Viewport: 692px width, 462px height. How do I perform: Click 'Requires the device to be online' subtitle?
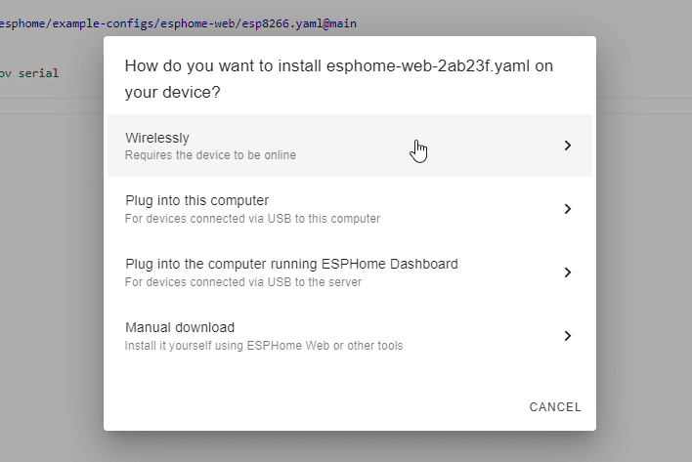pos(210,155)
